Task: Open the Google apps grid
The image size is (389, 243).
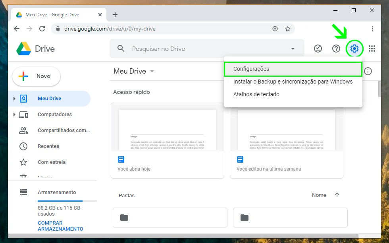Action: 372,49
